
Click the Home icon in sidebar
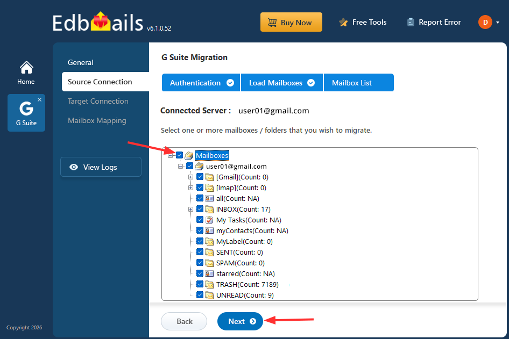click(x=26, y=68)
